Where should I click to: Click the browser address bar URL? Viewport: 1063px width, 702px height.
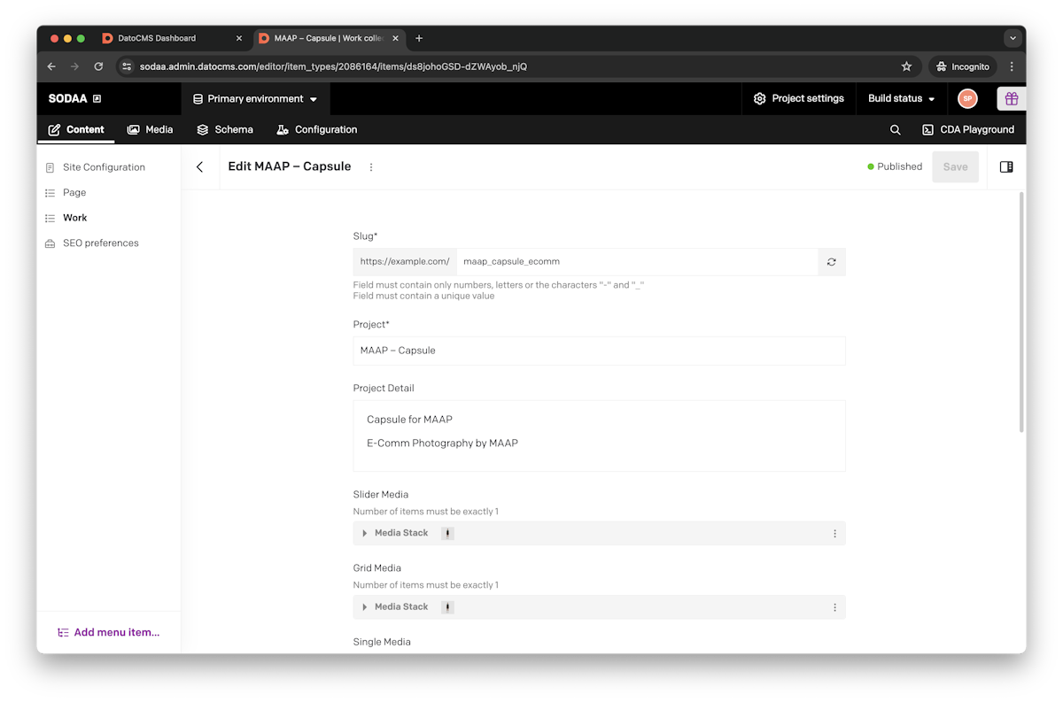(x=333, y=66)
